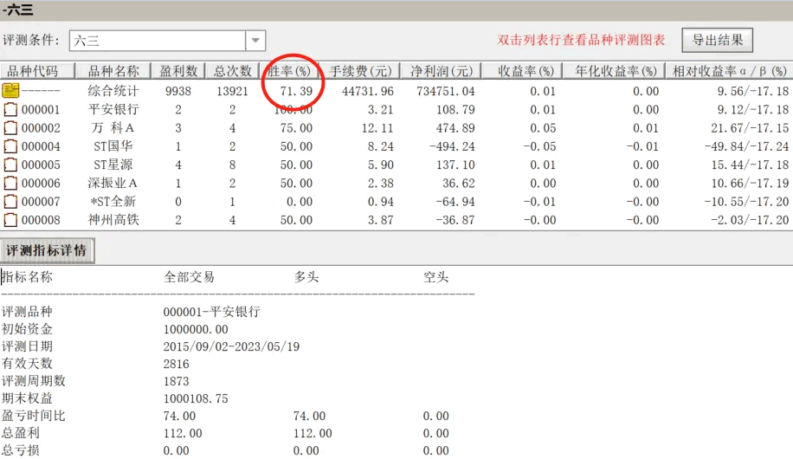793x459 pixels.
Task: Click the 全部交易 column label
Action: pyautogui.click(x=189, y=277)
